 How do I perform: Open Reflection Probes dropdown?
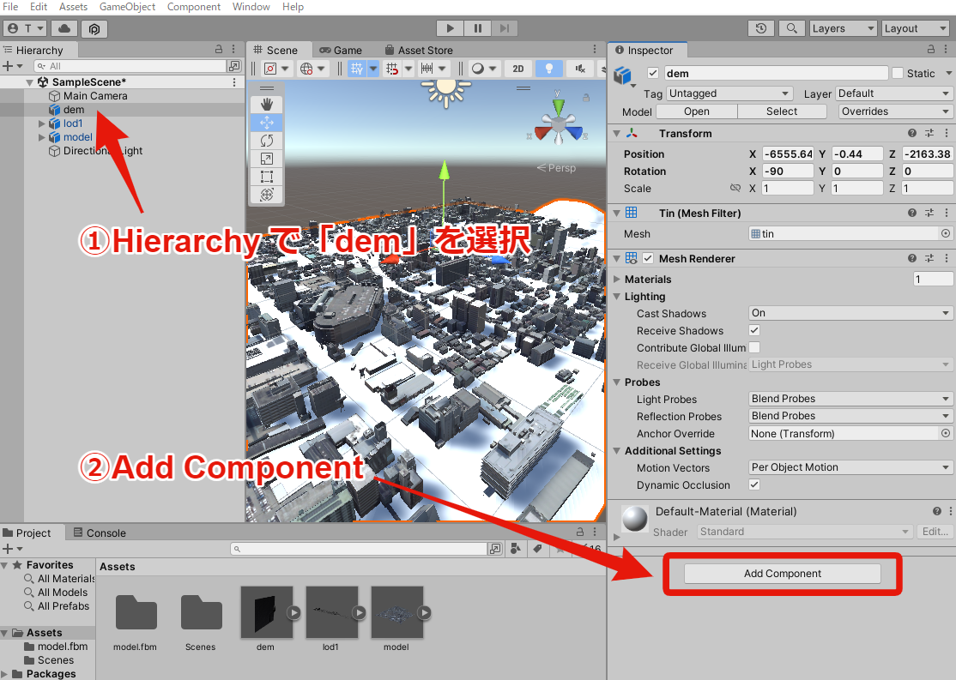tap(850, 416)
